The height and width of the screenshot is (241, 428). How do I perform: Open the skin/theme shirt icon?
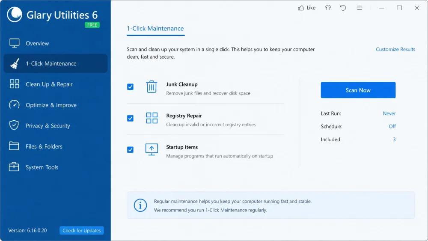[328, 8]
